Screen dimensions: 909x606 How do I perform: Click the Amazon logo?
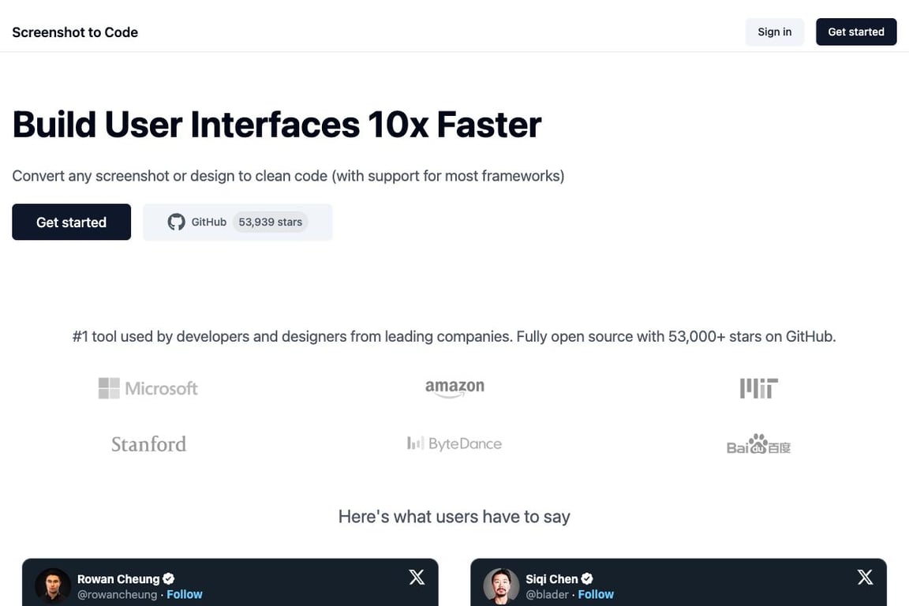[x=454, y=388]
